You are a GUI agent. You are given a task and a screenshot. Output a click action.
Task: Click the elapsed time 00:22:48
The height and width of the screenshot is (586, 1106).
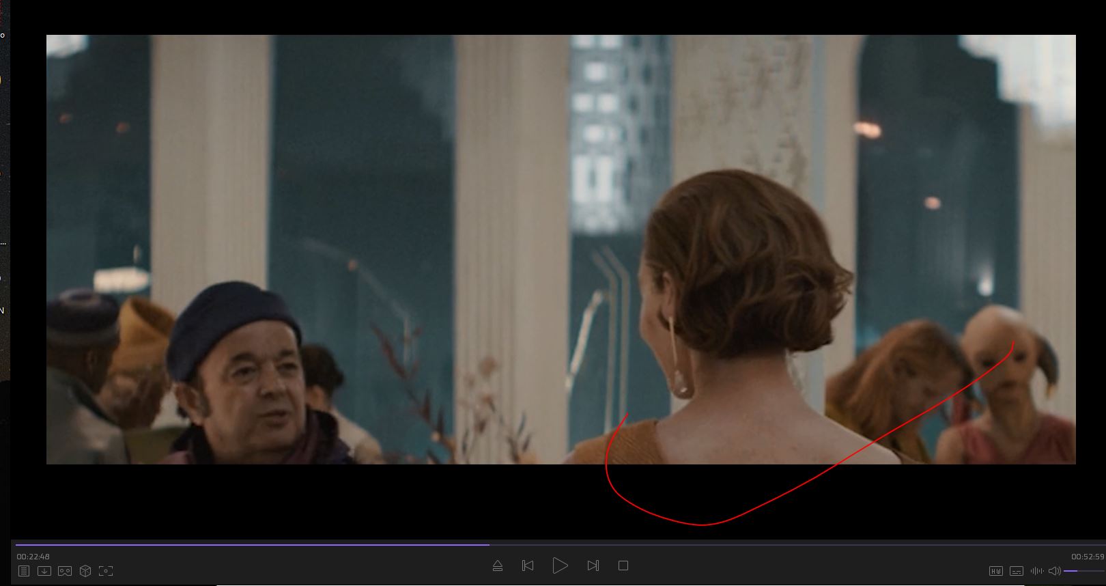pyautogui.click(x=33, y=557)
